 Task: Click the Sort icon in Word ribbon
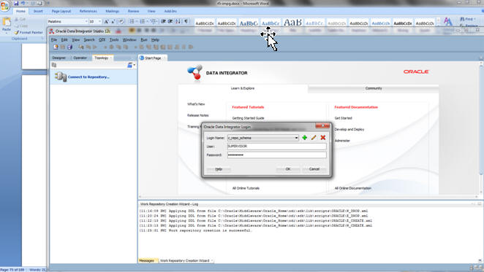(178, 22)
